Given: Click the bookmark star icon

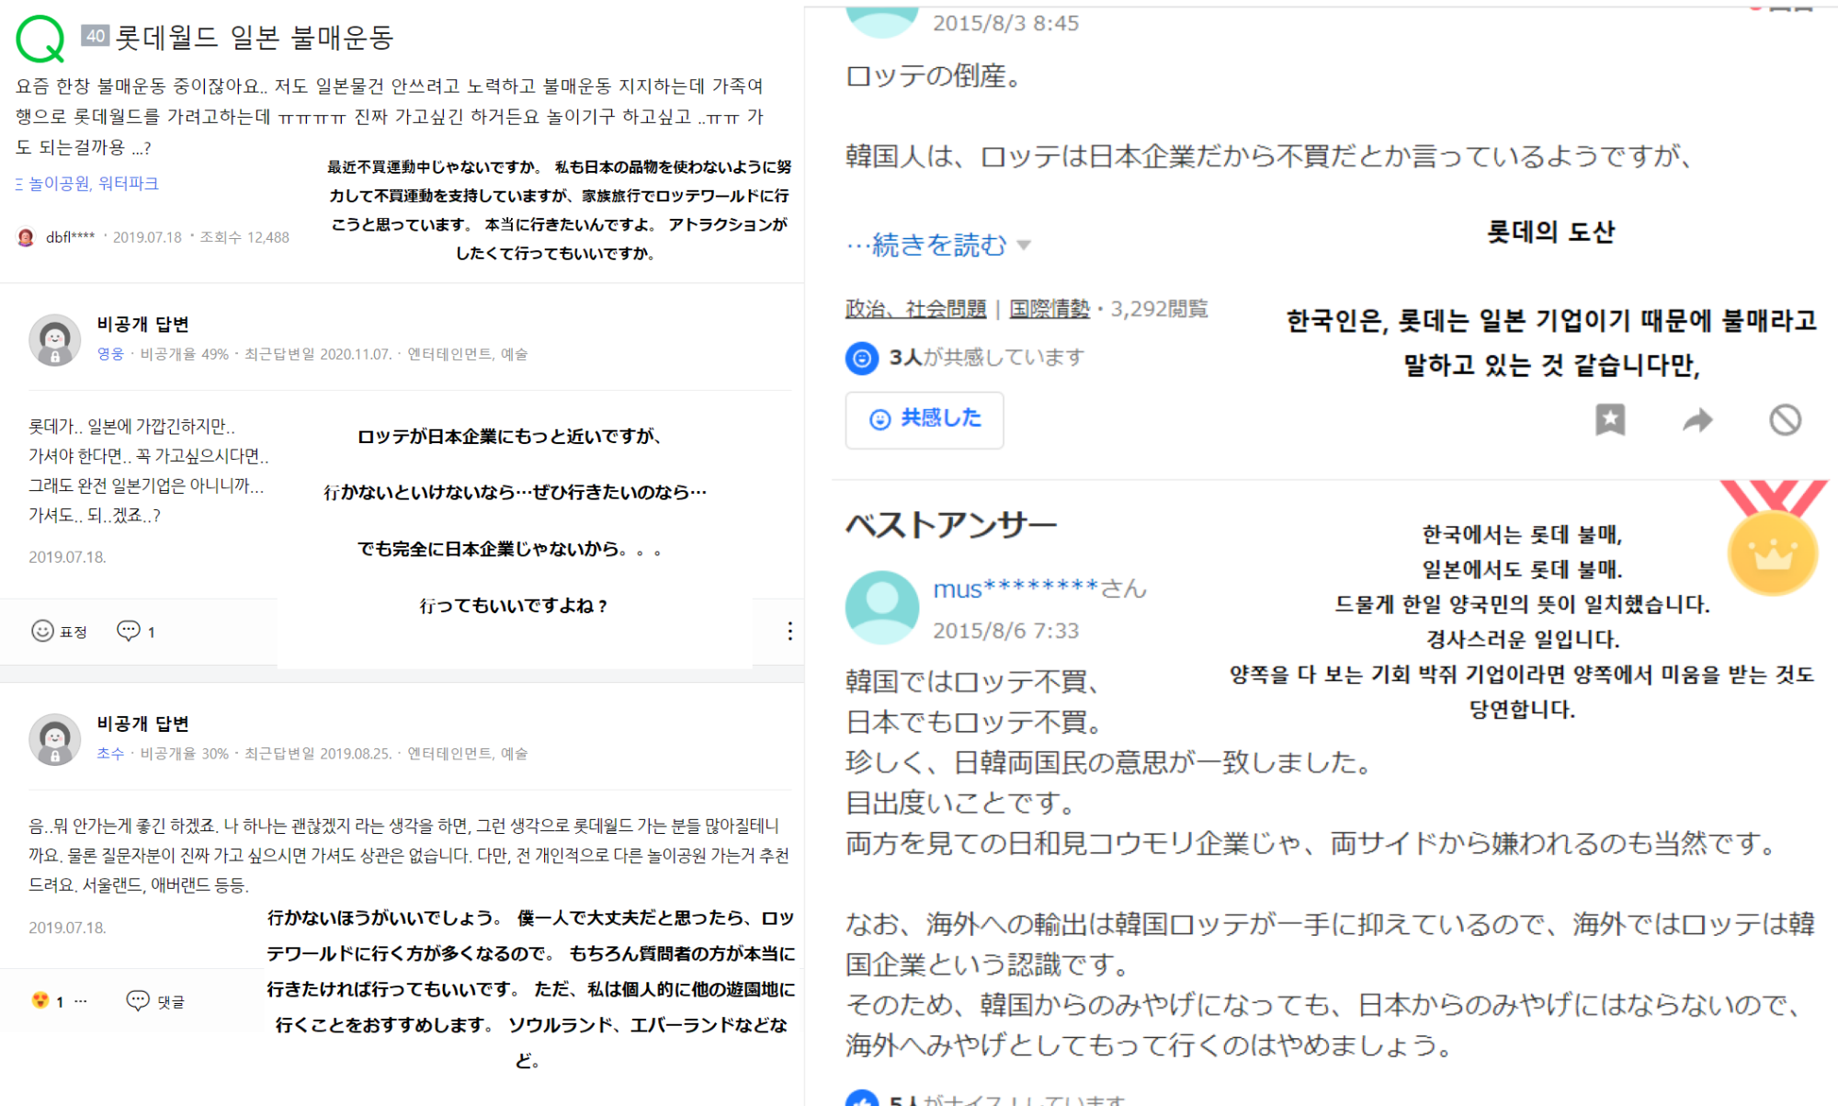Looking at the screenshot, I should (x=1610, y=419).
